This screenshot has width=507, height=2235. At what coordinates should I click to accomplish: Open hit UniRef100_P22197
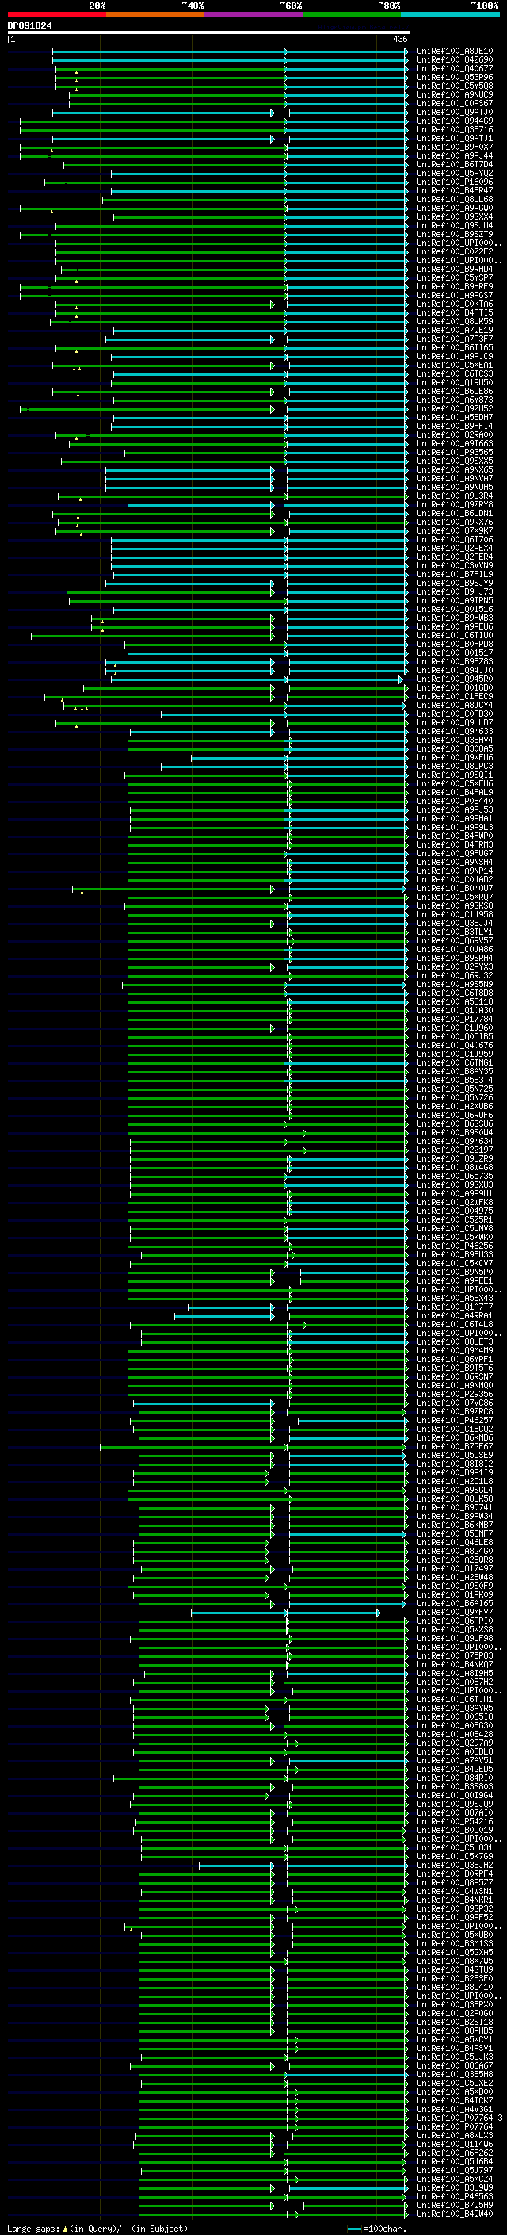point(455,1150)
